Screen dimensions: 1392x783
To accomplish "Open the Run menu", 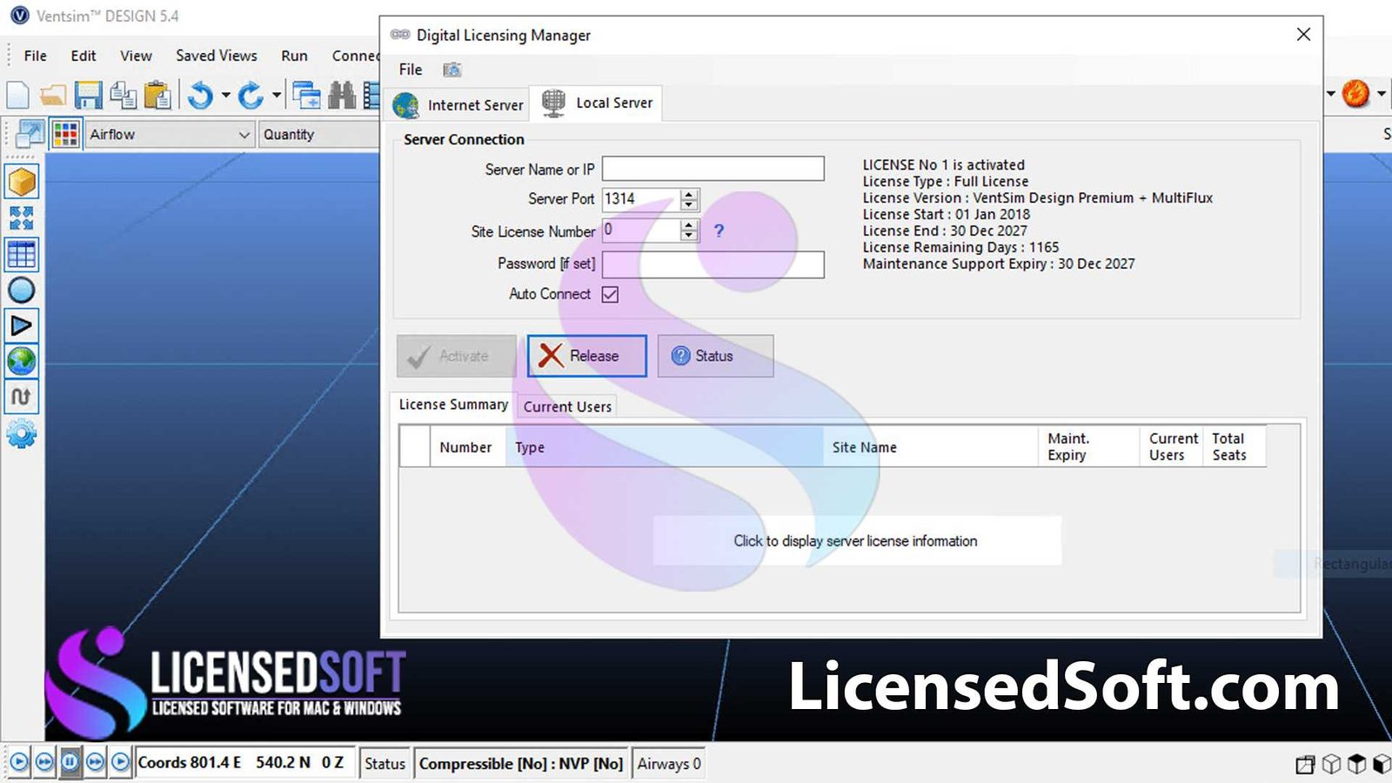I will click(x=294, y=56).
